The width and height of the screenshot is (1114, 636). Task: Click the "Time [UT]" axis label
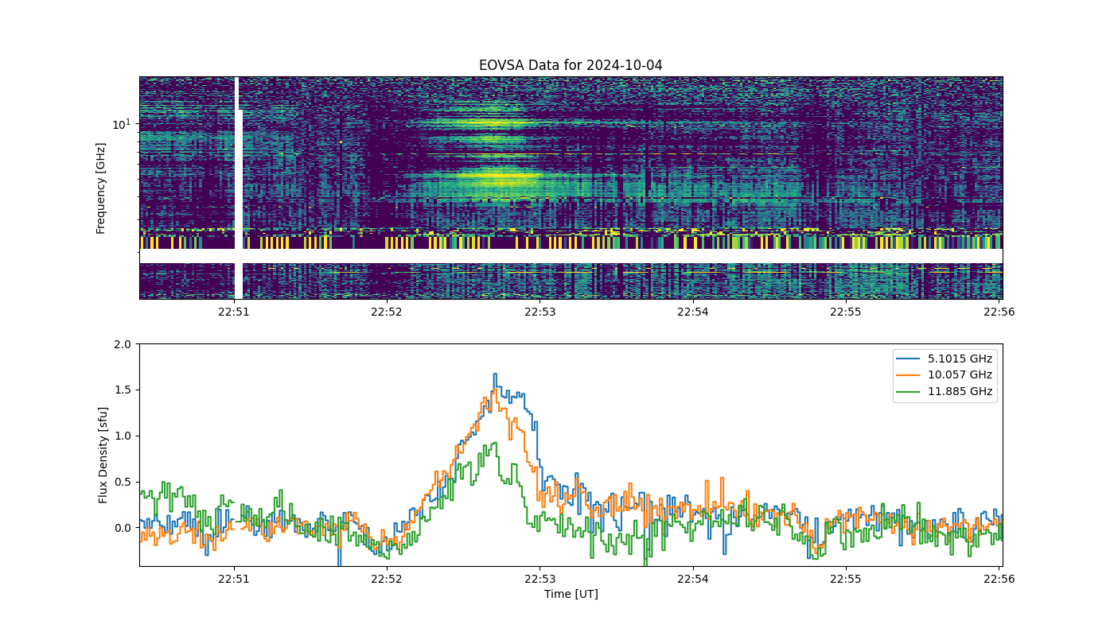click(571, 594)
